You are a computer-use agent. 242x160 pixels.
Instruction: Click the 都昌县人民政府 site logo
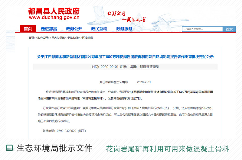coord(54,11)
